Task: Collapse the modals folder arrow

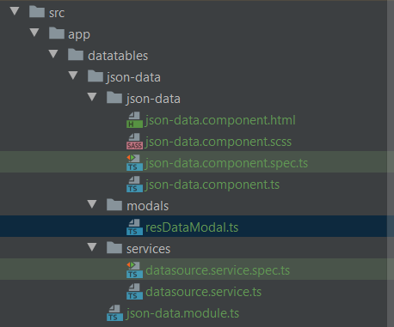Action: tap(92, 204)
